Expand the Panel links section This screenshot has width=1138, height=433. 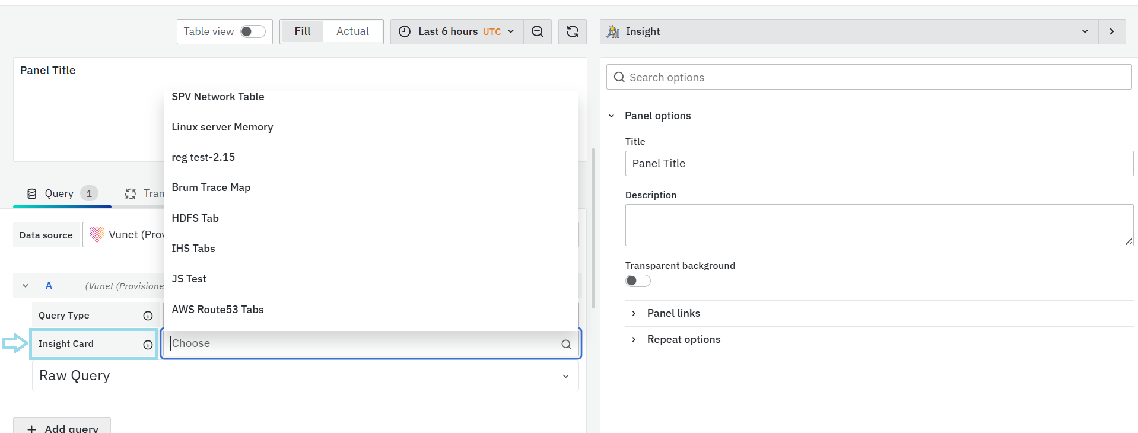point(673,313)
